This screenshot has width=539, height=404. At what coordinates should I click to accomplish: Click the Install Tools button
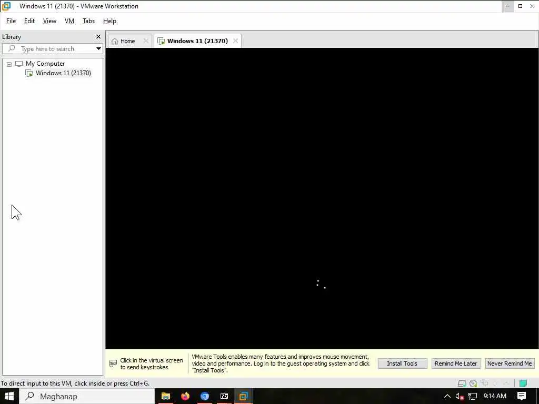coord(402,363)
